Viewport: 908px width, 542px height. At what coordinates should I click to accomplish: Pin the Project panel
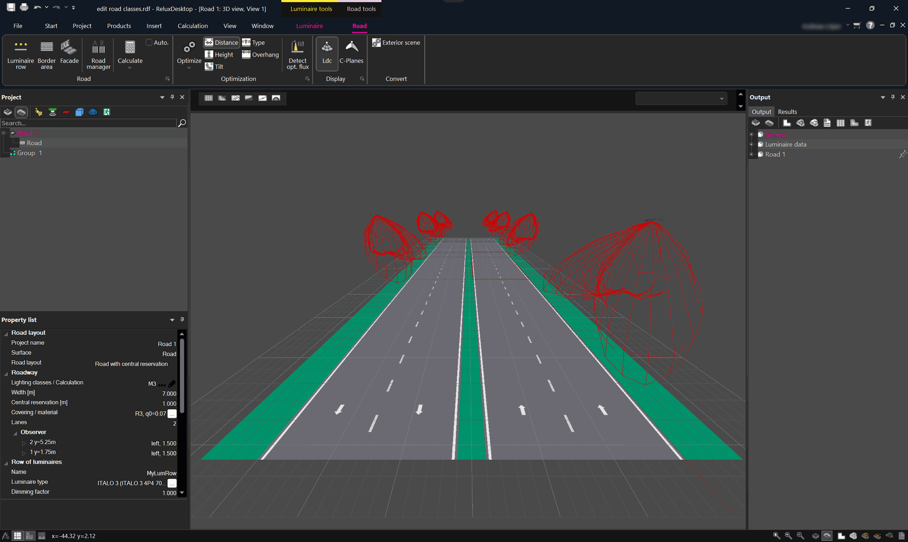[172, 97]
